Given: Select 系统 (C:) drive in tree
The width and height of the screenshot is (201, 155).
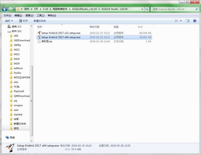Looking at the screenshot, I should [x=14, y=26].
